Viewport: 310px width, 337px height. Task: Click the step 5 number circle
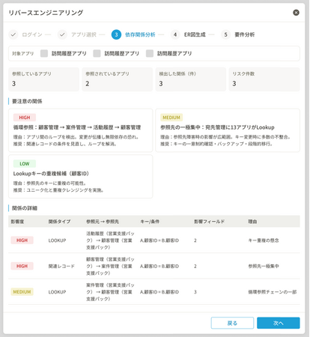[225, 34]
